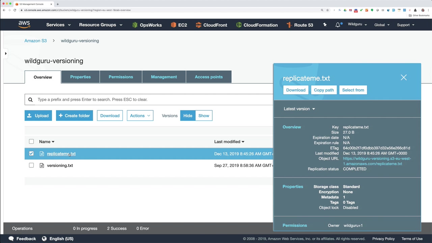432x243 pixels.
Task: Open a new browser tab with plus icon
Action: (58, 4)
